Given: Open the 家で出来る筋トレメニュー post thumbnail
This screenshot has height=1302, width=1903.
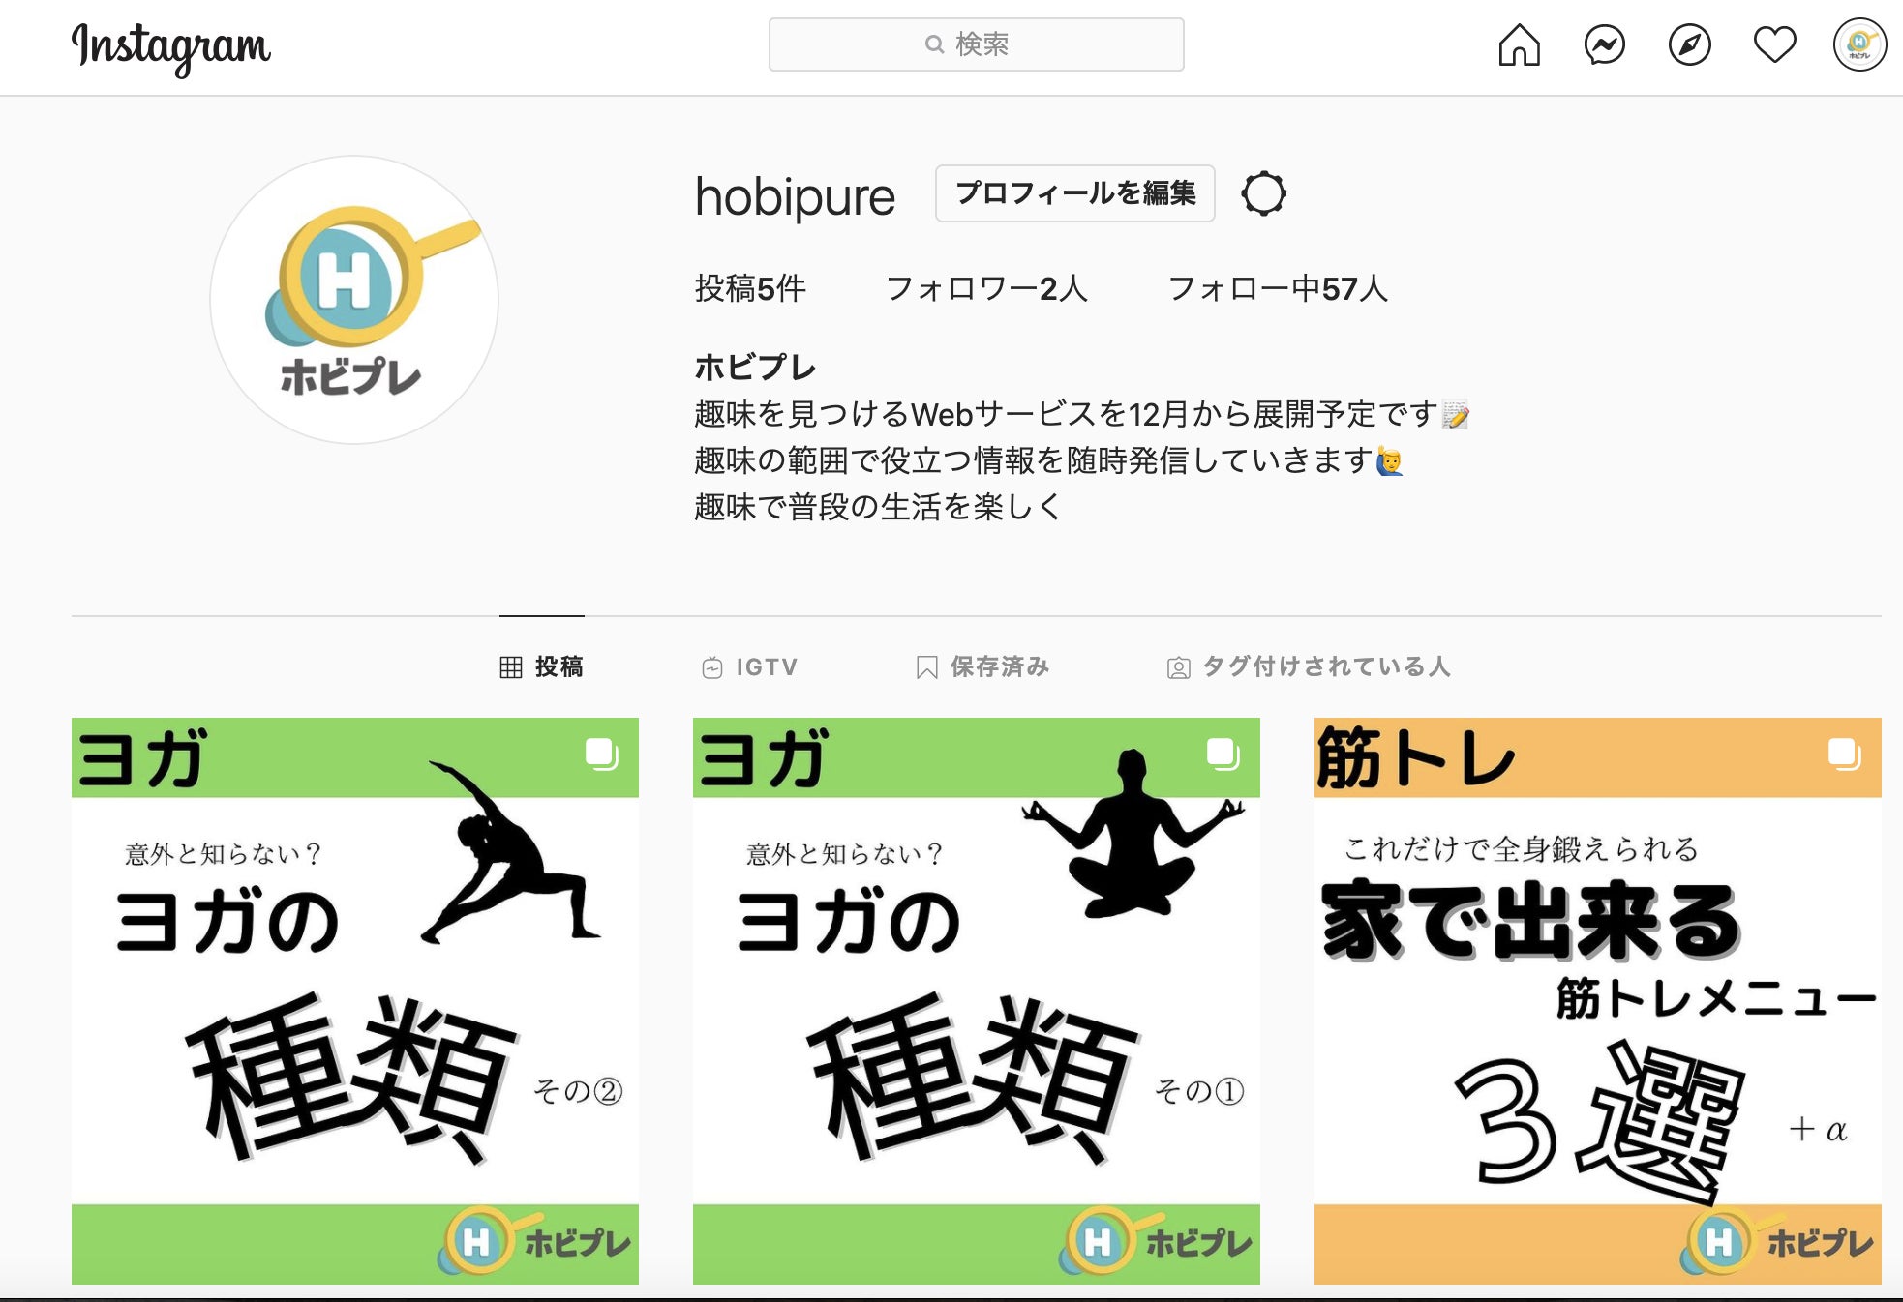Looking at the screenshot, I should pos(1598,1001).
